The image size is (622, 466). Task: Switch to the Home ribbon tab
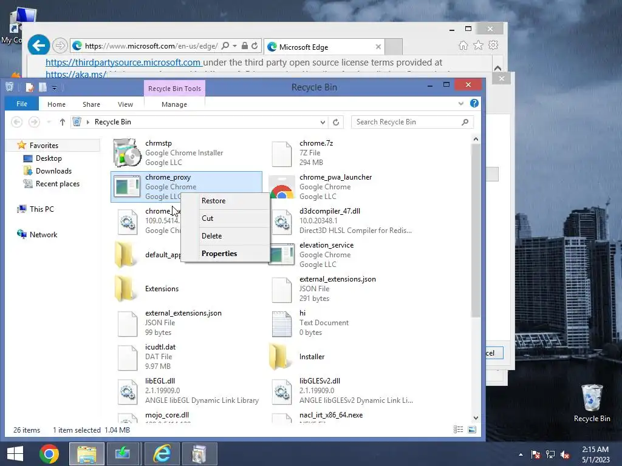coord(56,104)
